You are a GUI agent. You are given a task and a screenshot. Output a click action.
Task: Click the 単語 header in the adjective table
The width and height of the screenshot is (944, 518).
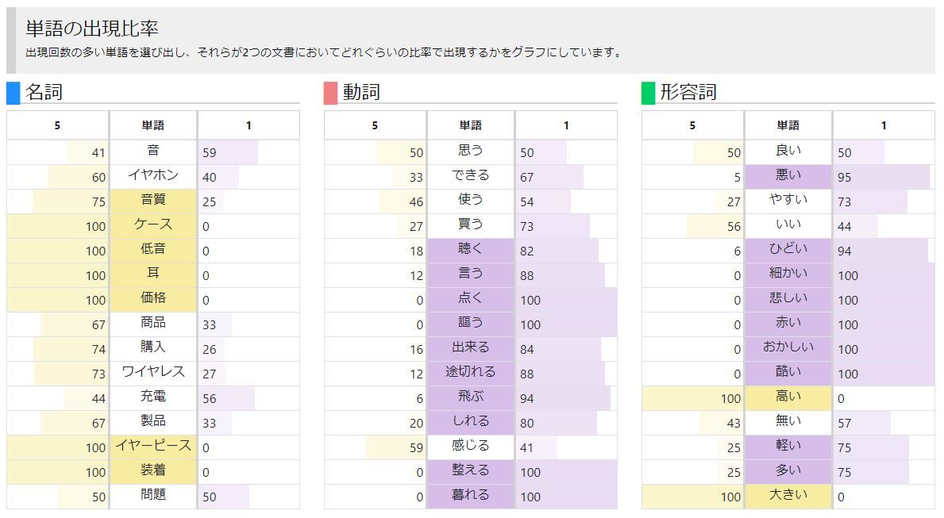pyautogui.click(x=788, y=125)
